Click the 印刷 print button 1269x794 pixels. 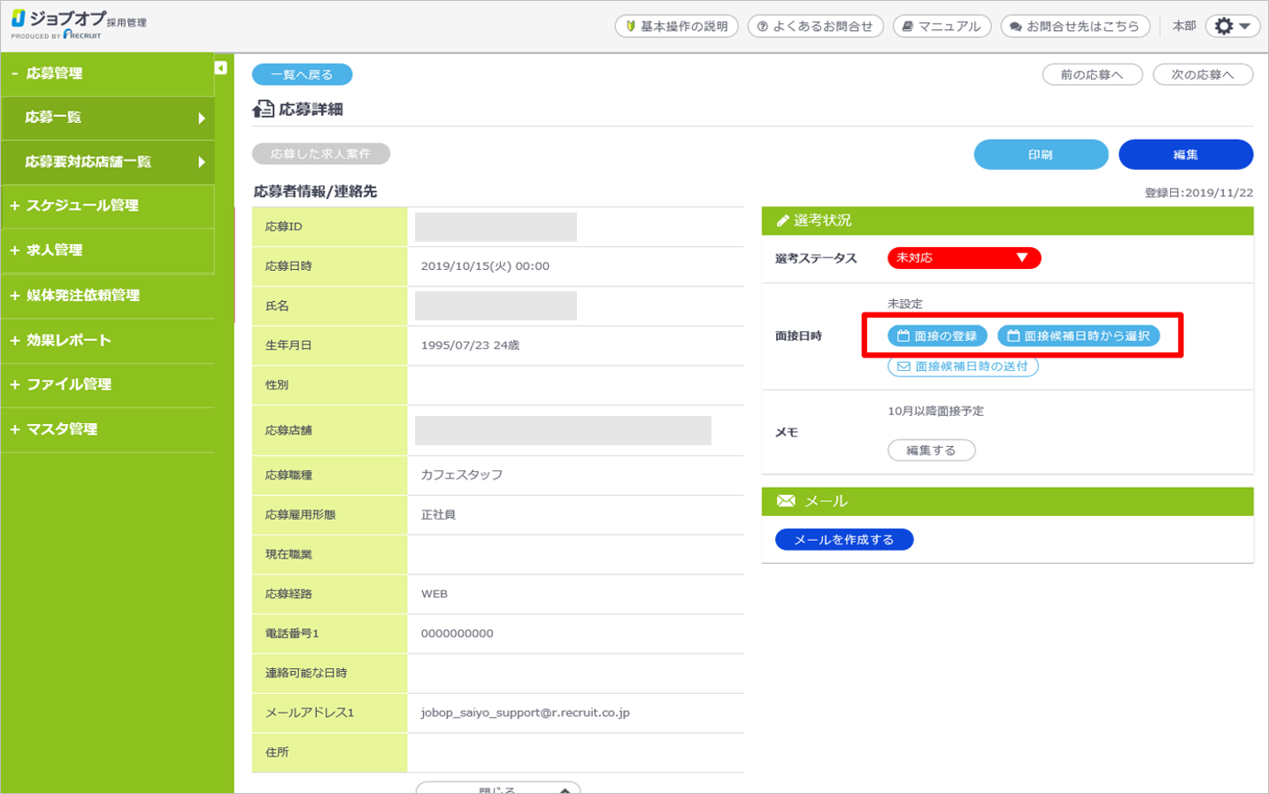1041,155
